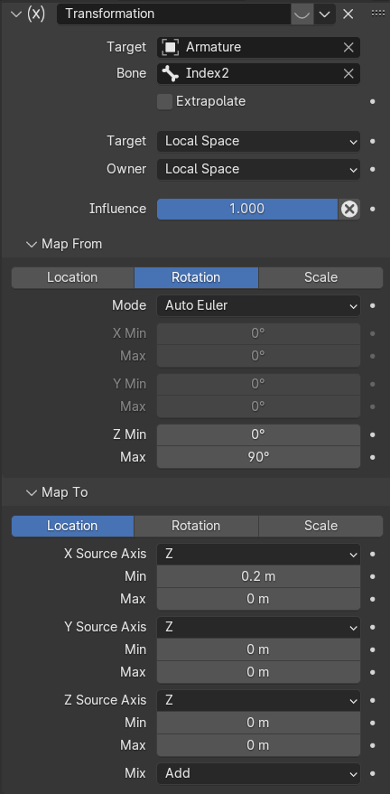Click the drag handle grip icon
The height and width of the screenshot is (794, 390).
(378, 14)
